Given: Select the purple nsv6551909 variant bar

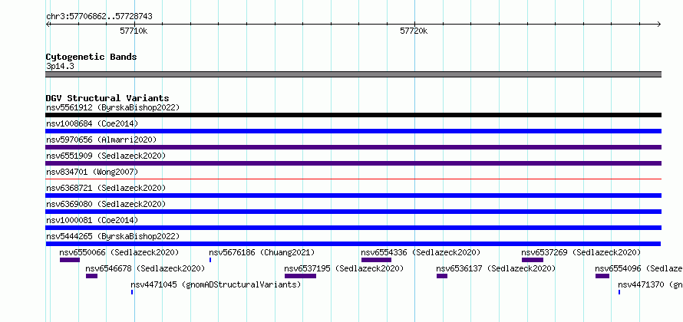Looking at the screenshot, I should click(353, 163).
